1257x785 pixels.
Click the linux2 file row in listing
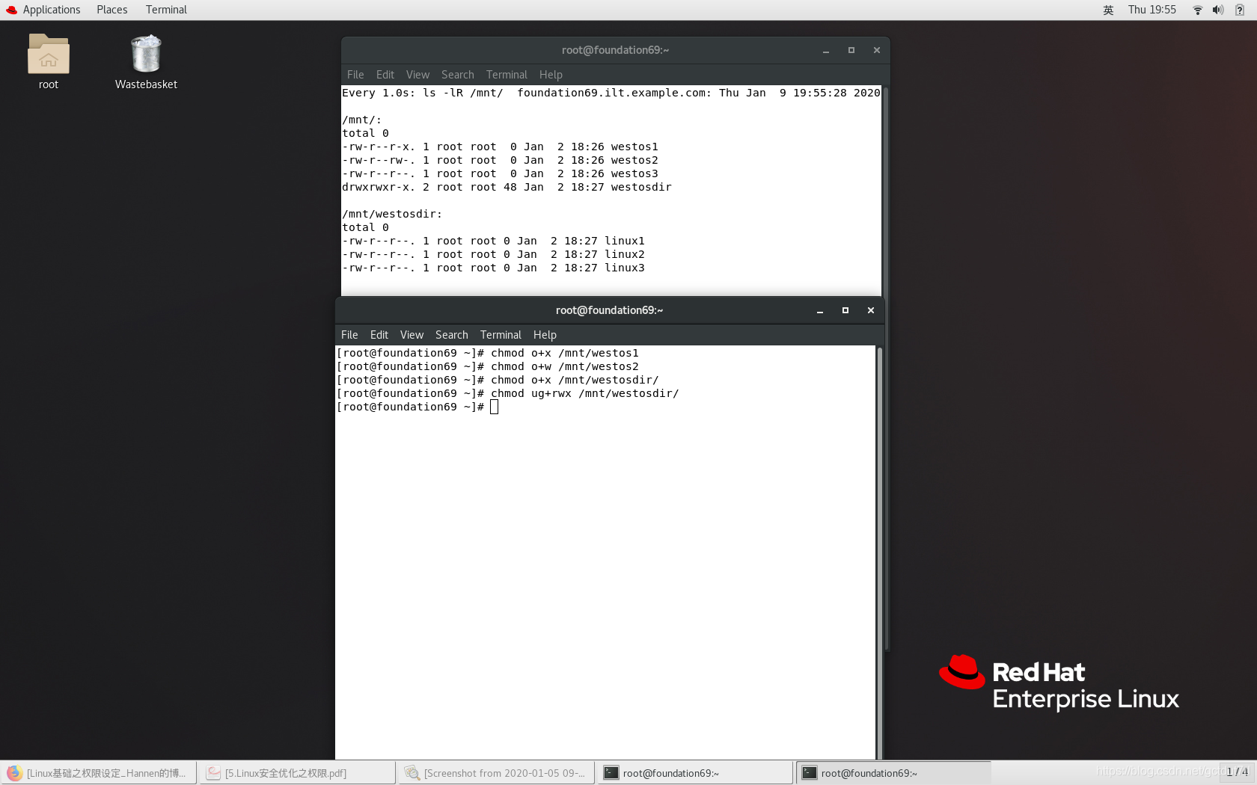click(493, 254)
